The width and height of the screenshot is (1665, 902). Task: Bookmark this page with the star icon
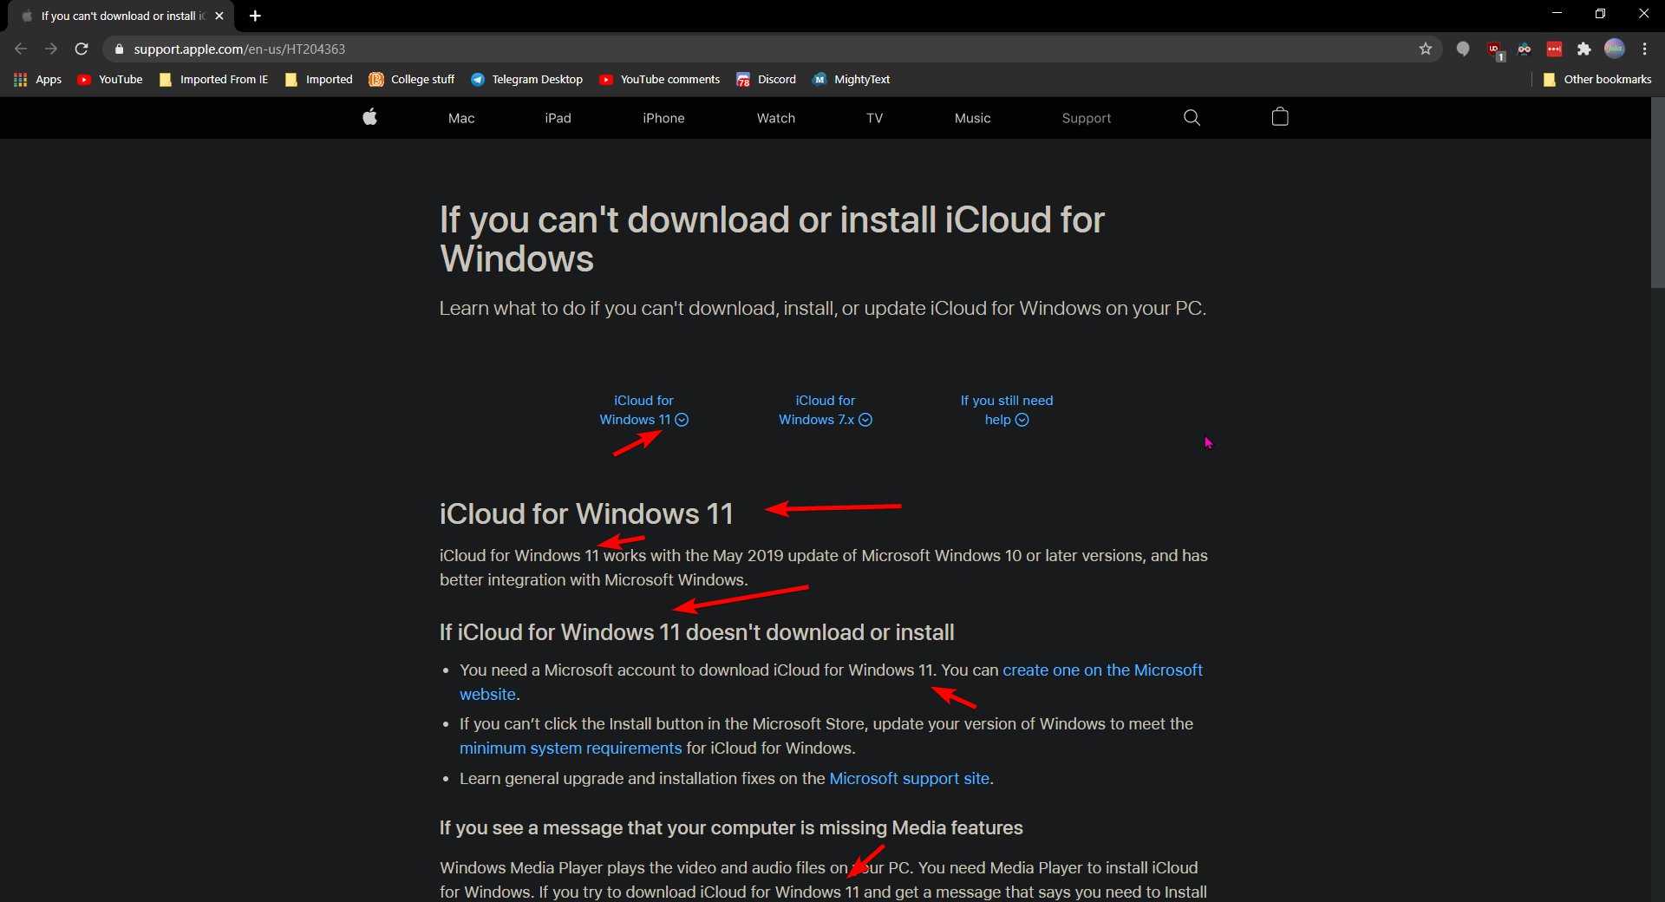1426,49
